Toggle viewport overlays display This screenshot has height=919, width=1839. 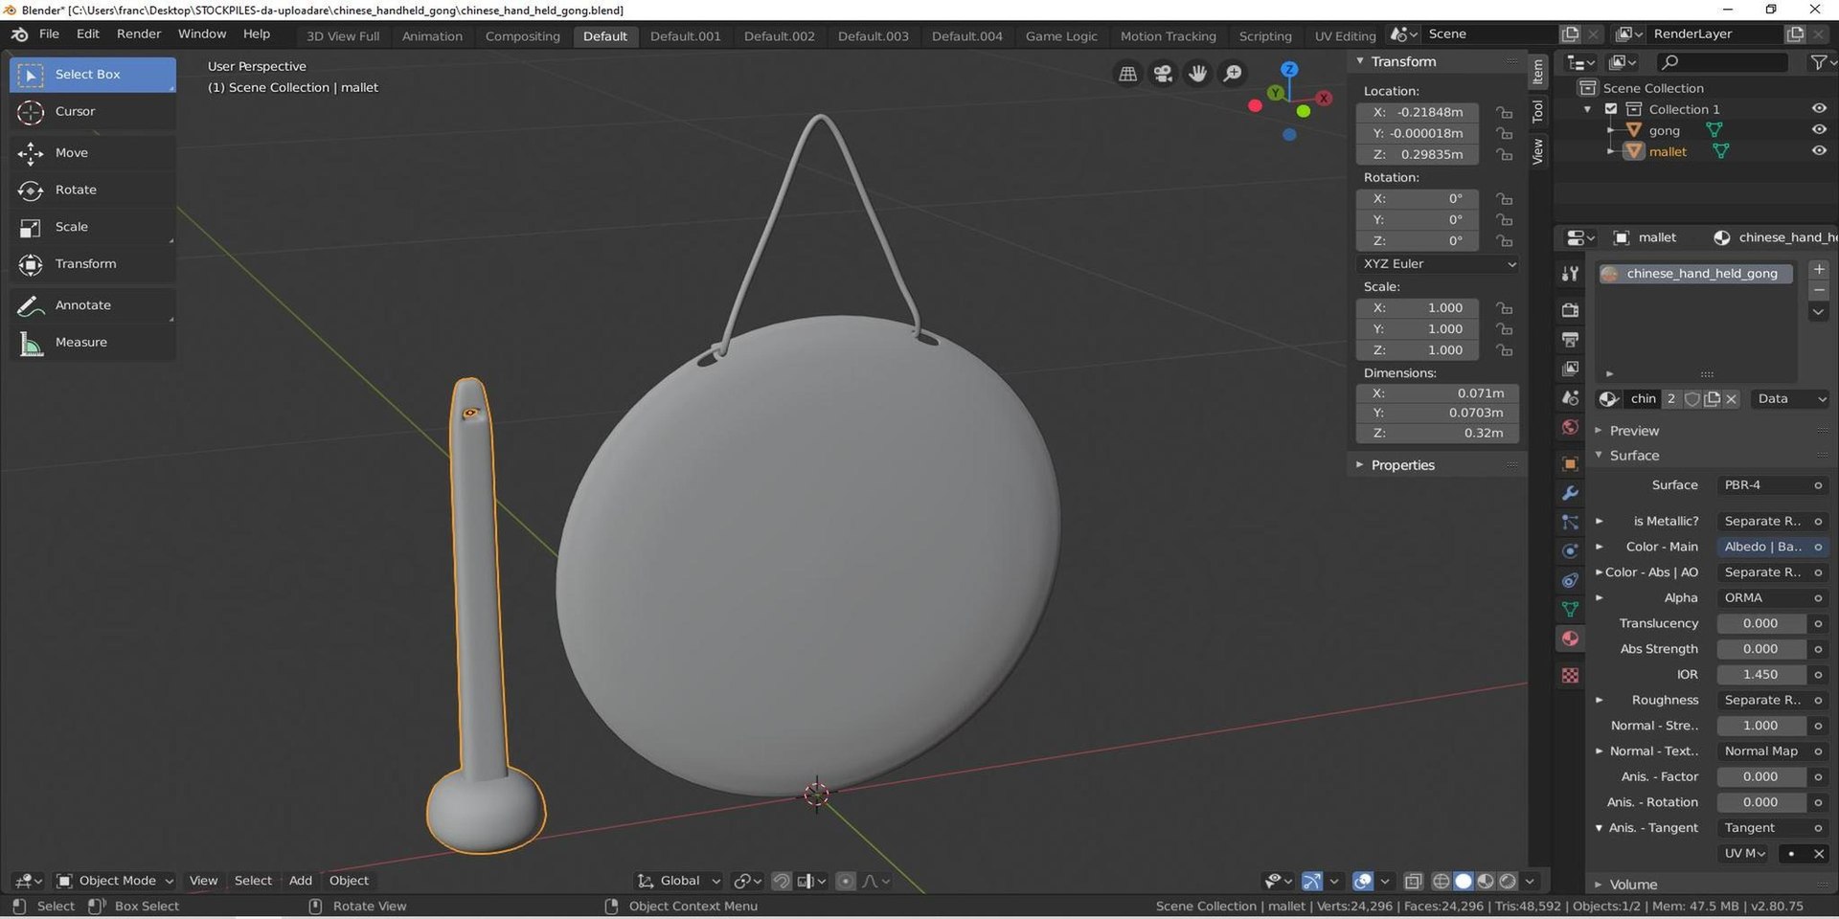click(1363, 881)
